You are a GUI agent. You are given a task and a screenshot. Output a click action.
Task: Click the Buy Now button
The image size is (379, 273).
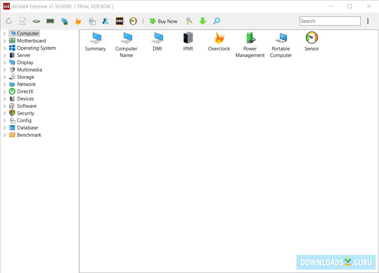tap(163, 21)
